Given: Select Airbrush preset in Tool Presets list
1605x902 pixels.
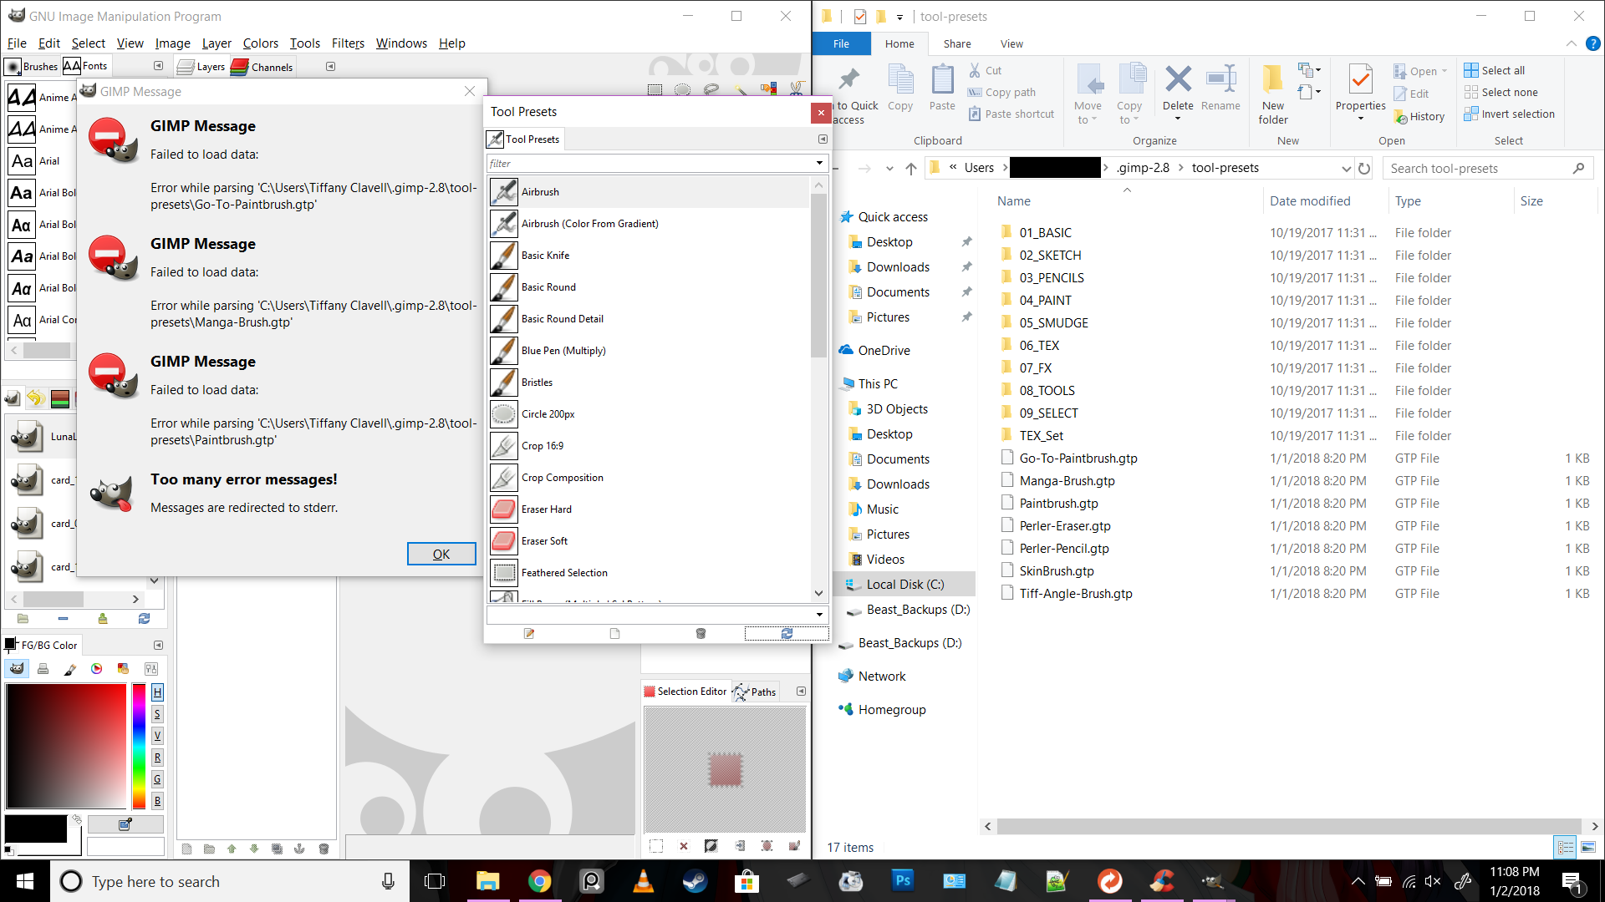Looking at the screenshot, I should coord(648,192).
